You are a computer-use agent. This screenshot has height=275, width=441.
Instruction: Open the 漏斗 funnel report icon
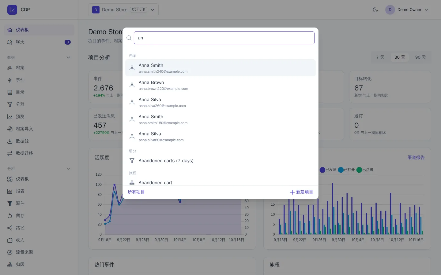(10, 204)
